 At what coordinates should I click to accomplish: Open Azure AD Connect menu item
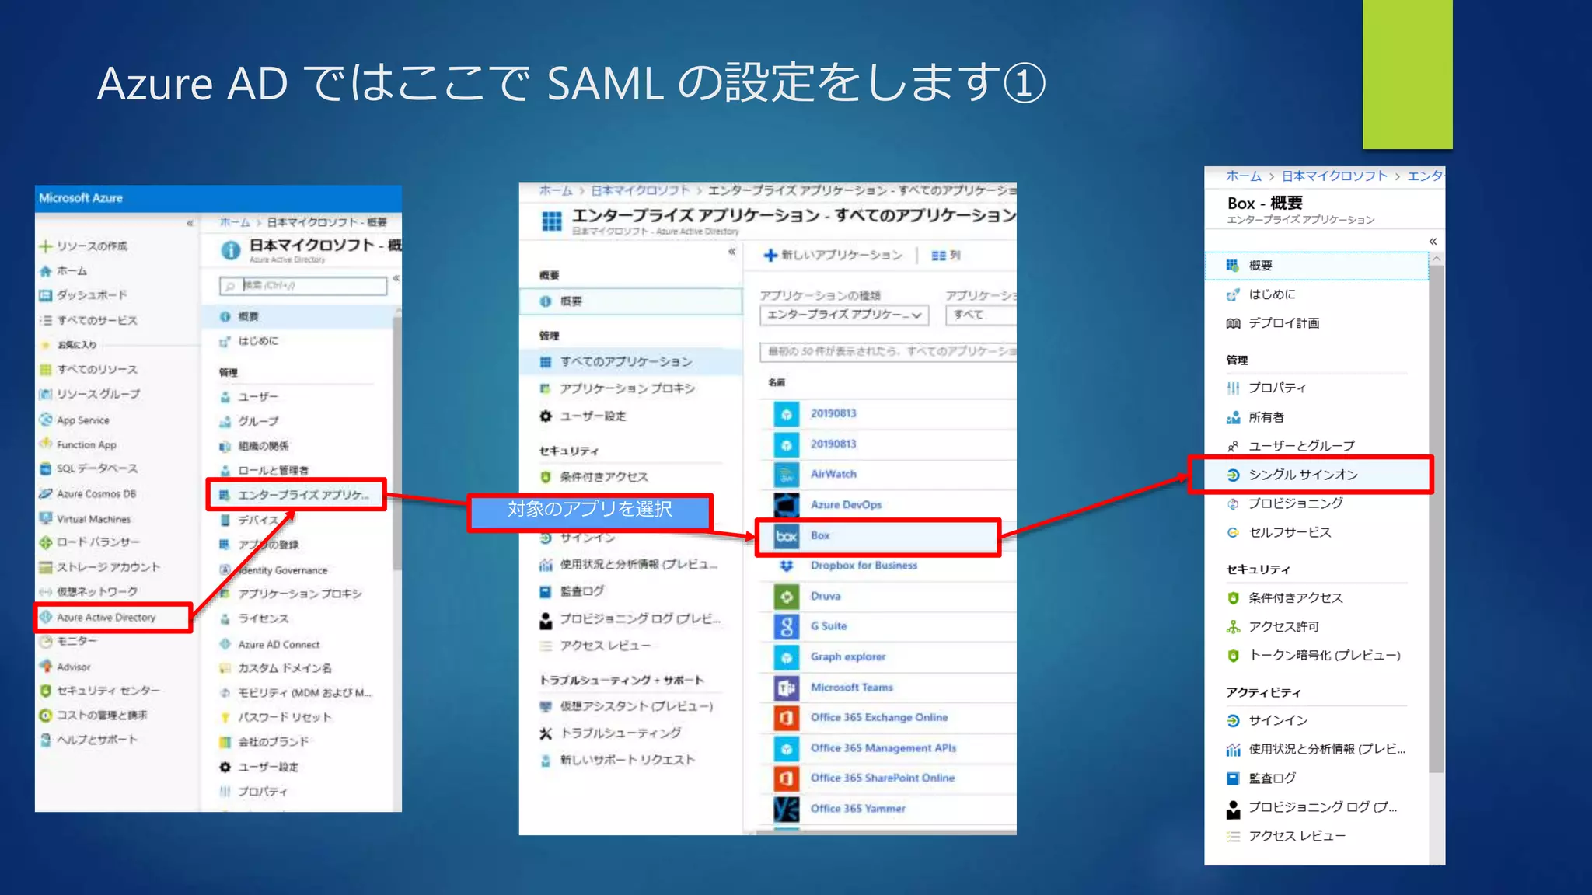coord(278,645)
